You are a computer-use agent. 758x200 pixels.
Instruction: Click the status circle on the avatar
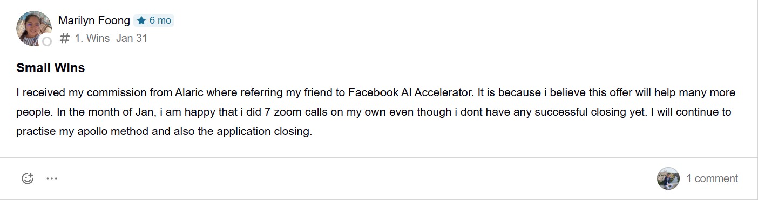(47, 41)
